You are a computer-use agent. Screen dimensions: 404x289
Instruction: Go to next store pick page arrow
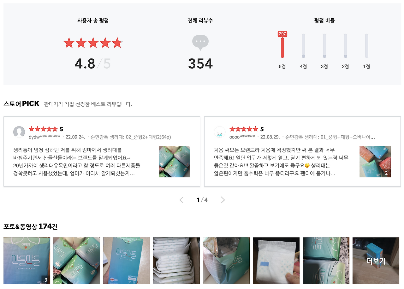click(223, 200)
